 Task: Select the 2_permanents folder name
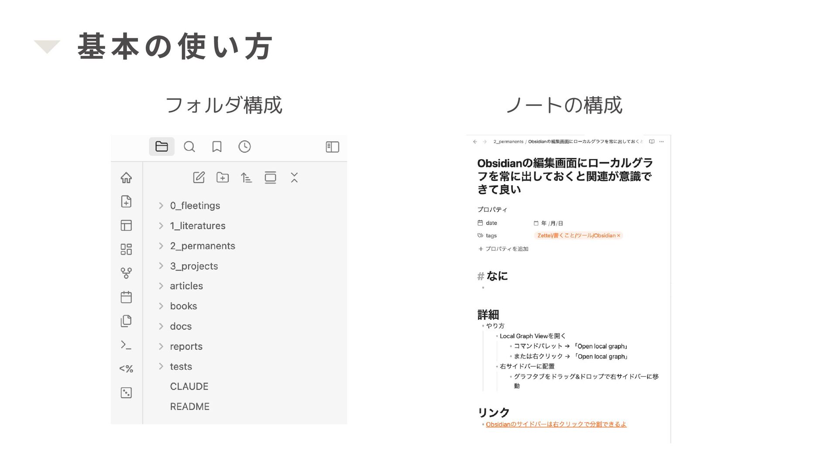coord(203,246)
